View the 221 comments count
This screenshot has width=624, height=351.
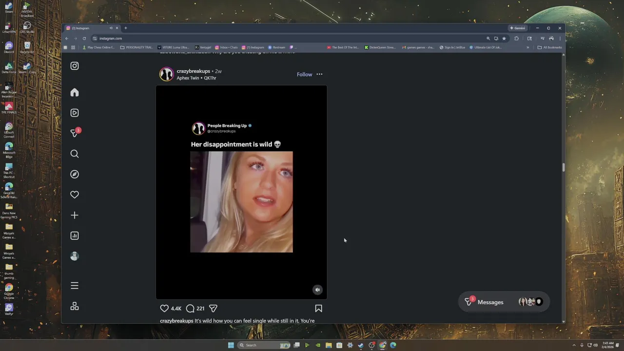(x=200, y=309)
